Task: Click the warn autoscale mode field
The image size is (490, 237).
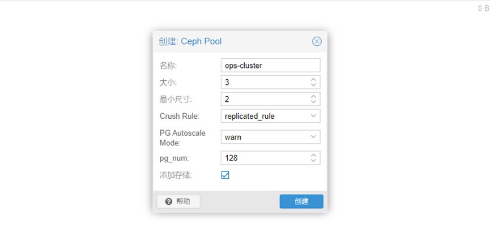Action: (x=270, y=137)
